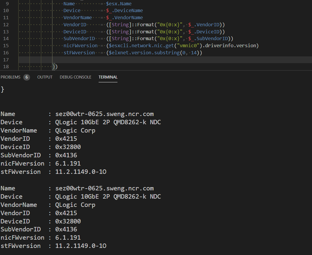Click nicFWversion property on line 15
Screen dimensions: 312x255
point(81,45)
